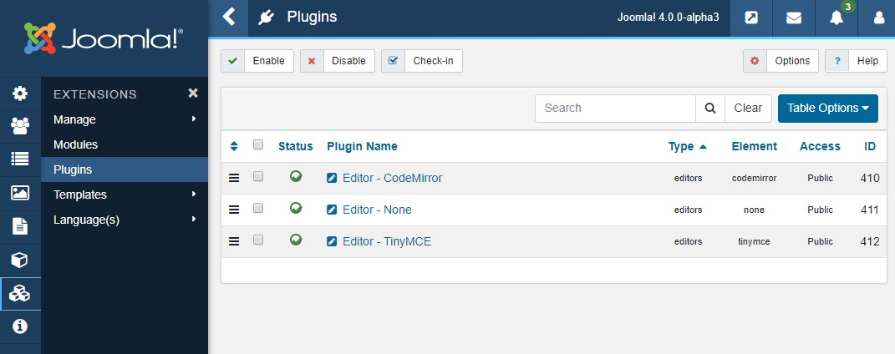The width and height of the screenshot is (895, 354).
Task: Open Media via the sidebar picture icon
Action: [x=20, y=193]
